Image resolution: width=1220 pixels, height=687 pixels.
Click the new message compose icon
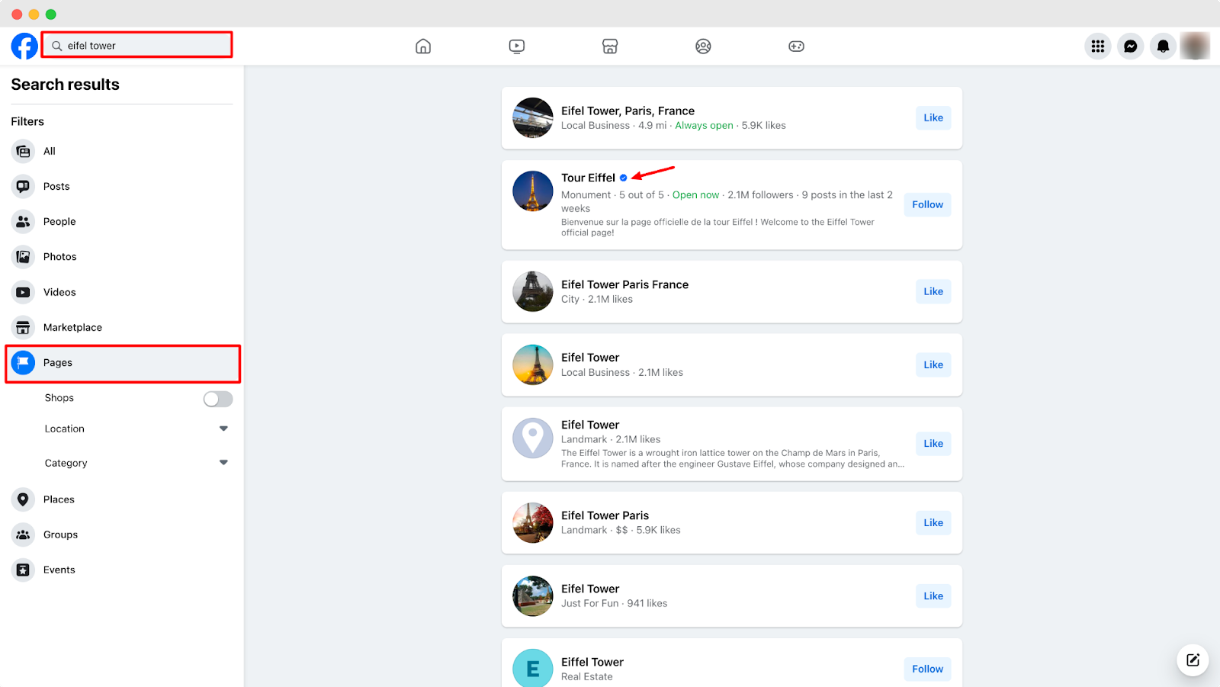click(x=1193, y=660)
